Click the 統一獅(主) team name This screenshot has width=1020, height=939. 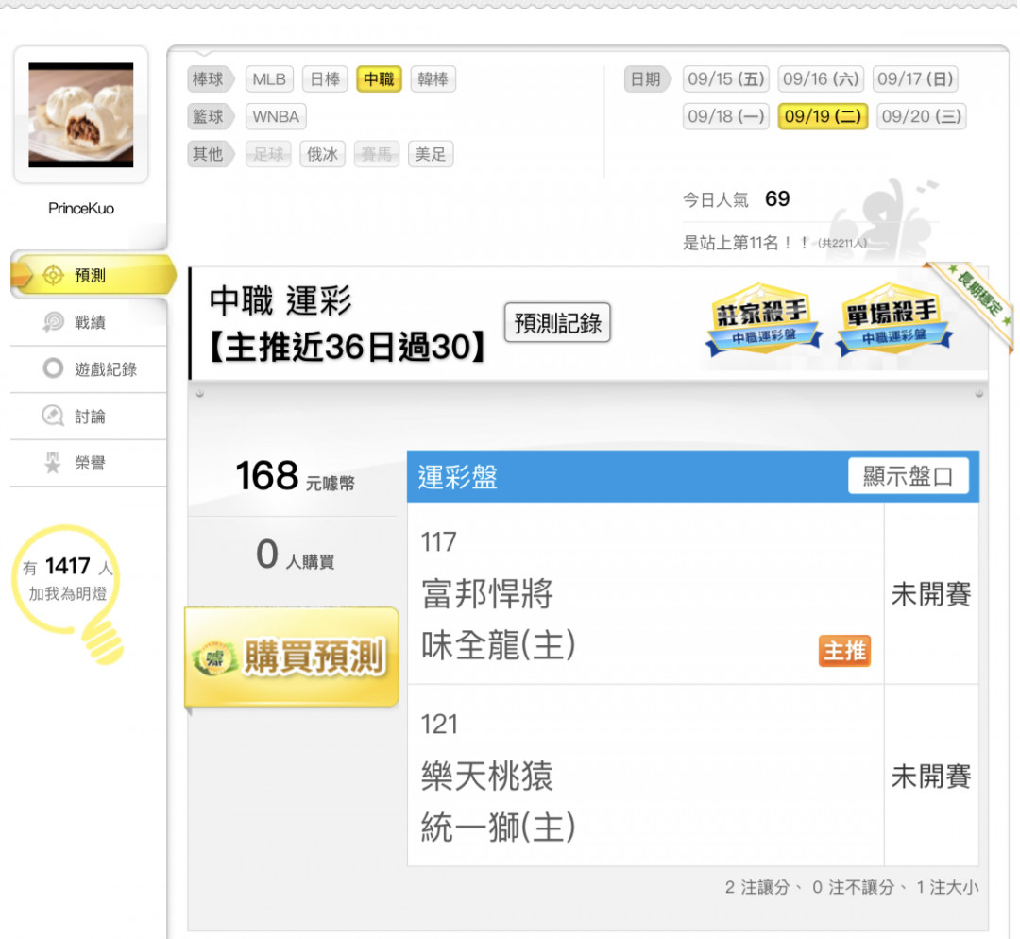coord(499,828)
